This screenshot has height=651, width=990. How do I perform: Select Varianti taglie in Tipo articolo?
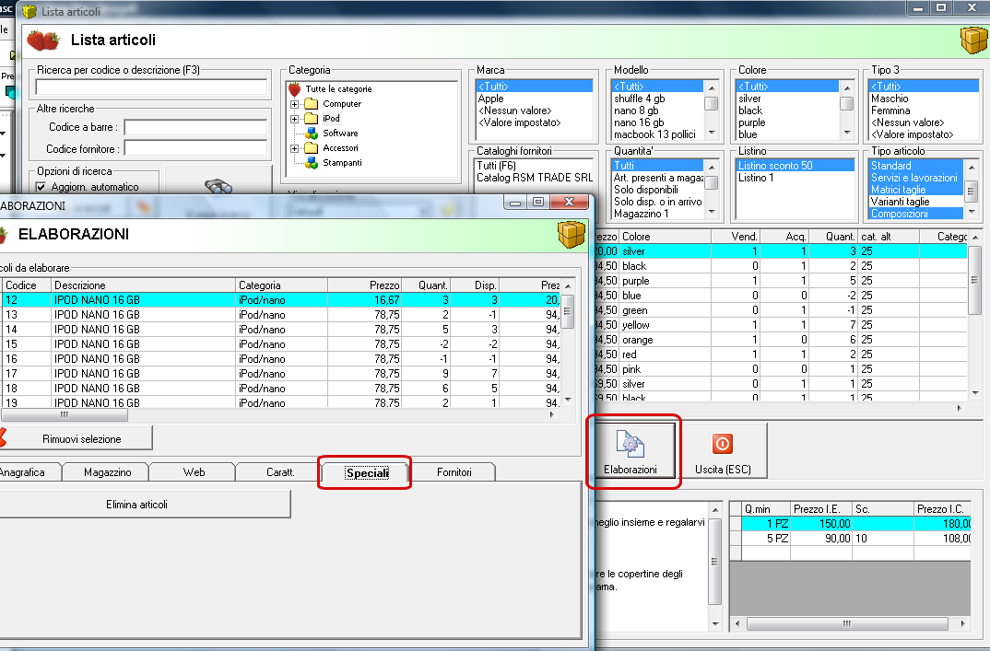click(x=916, y=202)
